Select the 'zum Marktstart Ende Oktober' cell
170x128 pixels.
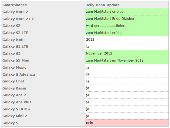126,19
